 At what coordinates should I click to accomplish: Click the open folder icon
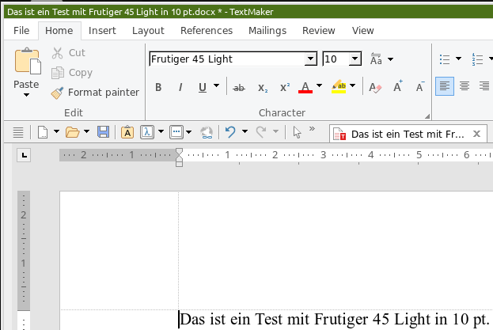point(72,132)
